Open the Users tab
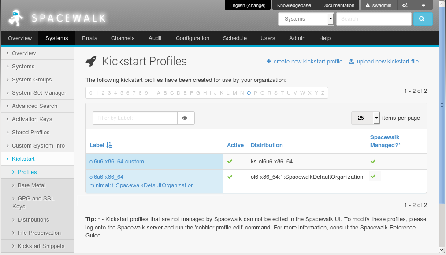This screenshot has width=446, height=255. click(x=268, y=38)
